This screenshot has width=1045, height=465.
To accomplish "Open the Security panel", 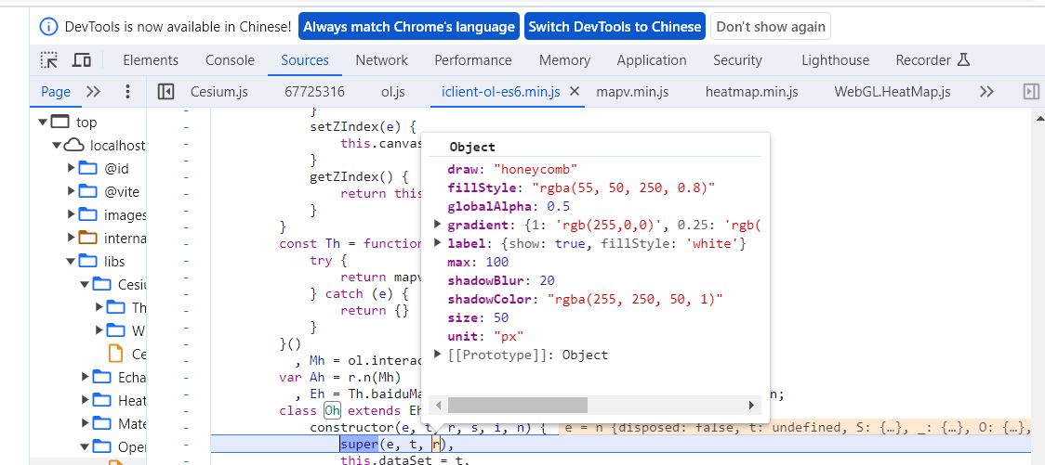I will (x=737, y=60).
